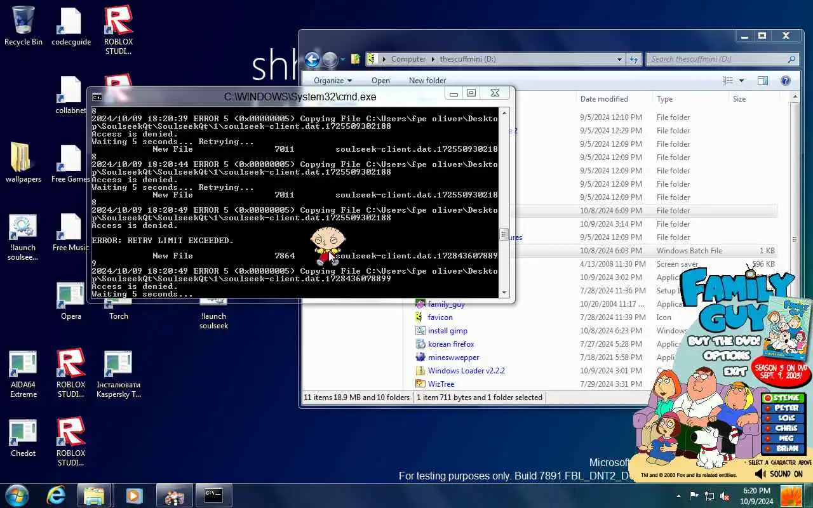Sort by Type column header
Screen dimensions: 813x508
pyautogui.click(x=665, y=99)
